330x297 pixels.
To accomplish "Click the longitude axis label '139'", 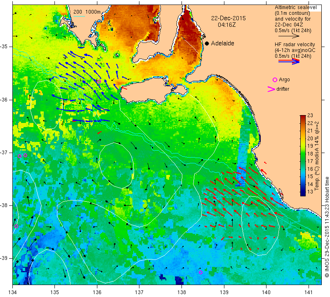I will pyautogui.click(x=224, y=292).
